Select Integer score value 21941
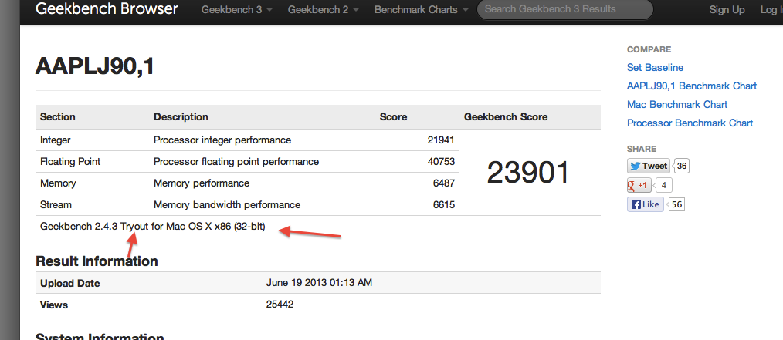This screenshot has width=783, height=340. (441, 140)
